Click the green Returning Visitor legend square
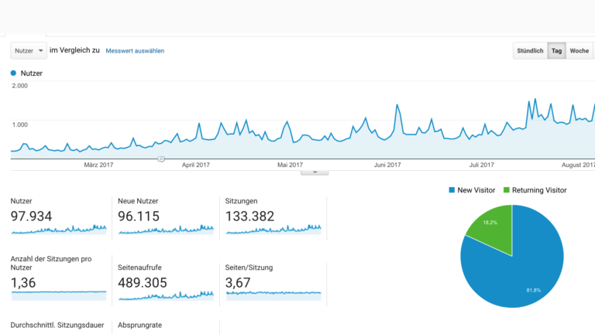 pyautogui.click(x=507, y=190)
